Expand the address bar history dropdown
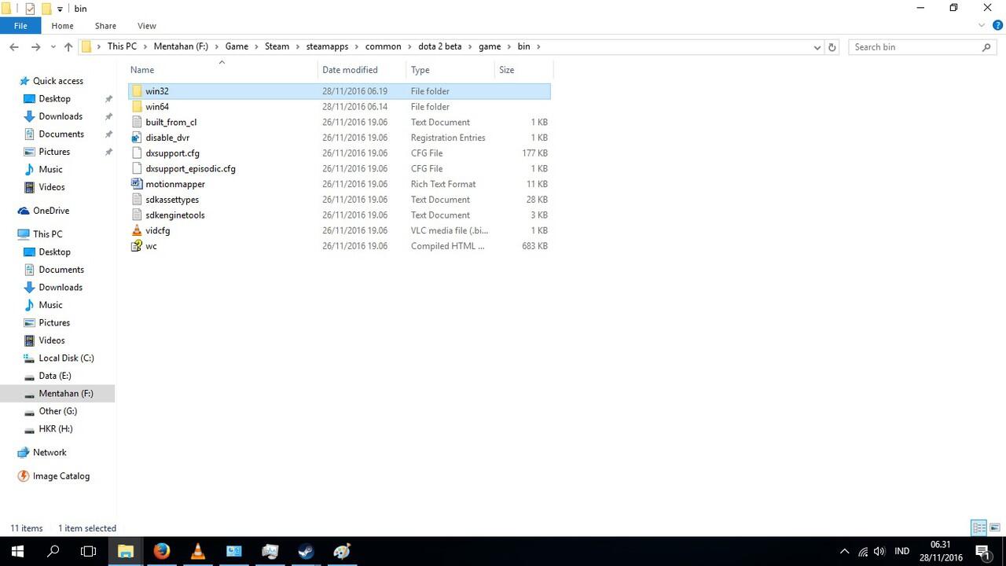 coord(817,47)
